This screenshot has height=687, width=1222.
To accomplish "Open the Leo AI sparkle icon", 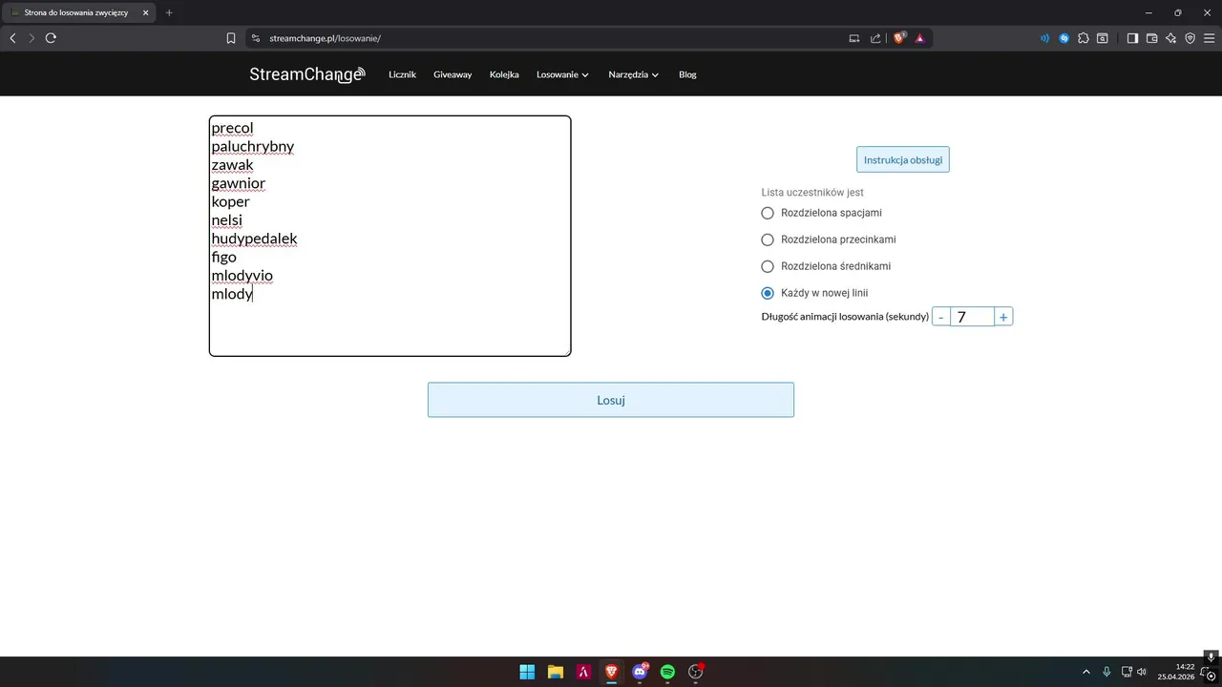I will coord(1170,38).
